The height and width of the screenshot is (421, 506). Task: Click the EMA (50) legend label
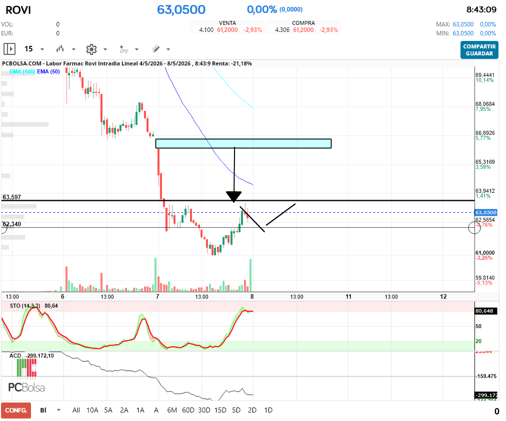click(48, 71)
